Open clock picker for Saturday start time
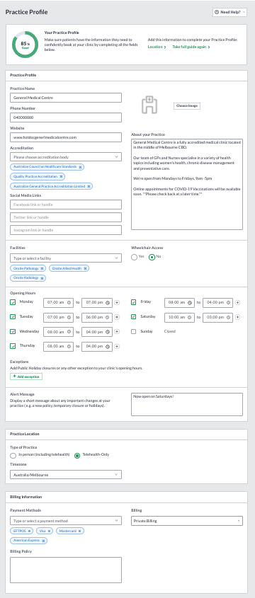255x598 pixels. point(190,317)
